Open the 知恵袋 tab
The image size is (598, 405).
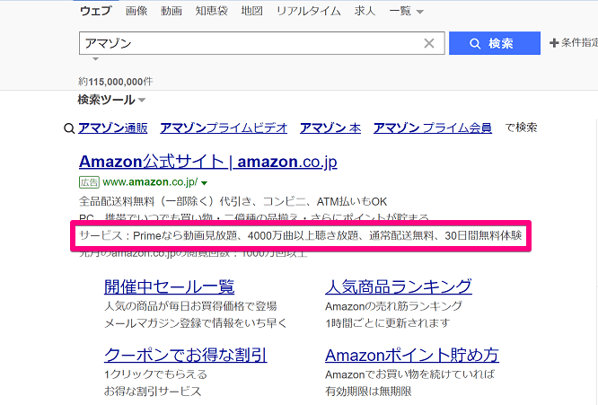211,11
